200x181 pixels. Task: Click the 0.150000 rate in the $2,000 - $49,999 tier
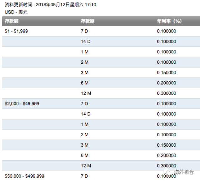pos(167,145)
